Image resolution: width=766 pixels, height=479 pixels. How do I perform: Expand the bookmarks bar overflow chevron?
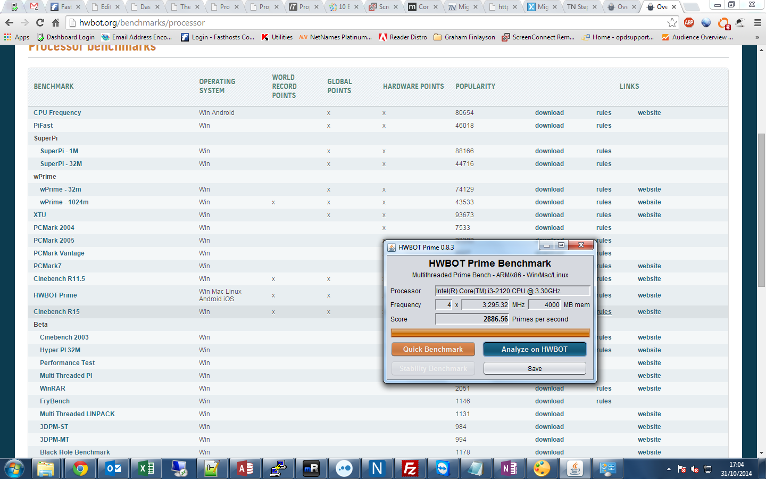coord(757,37)
